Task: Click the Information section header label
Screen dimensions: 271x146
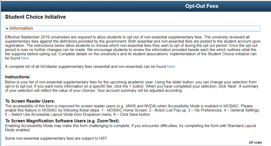Action: tap(21, 28)
